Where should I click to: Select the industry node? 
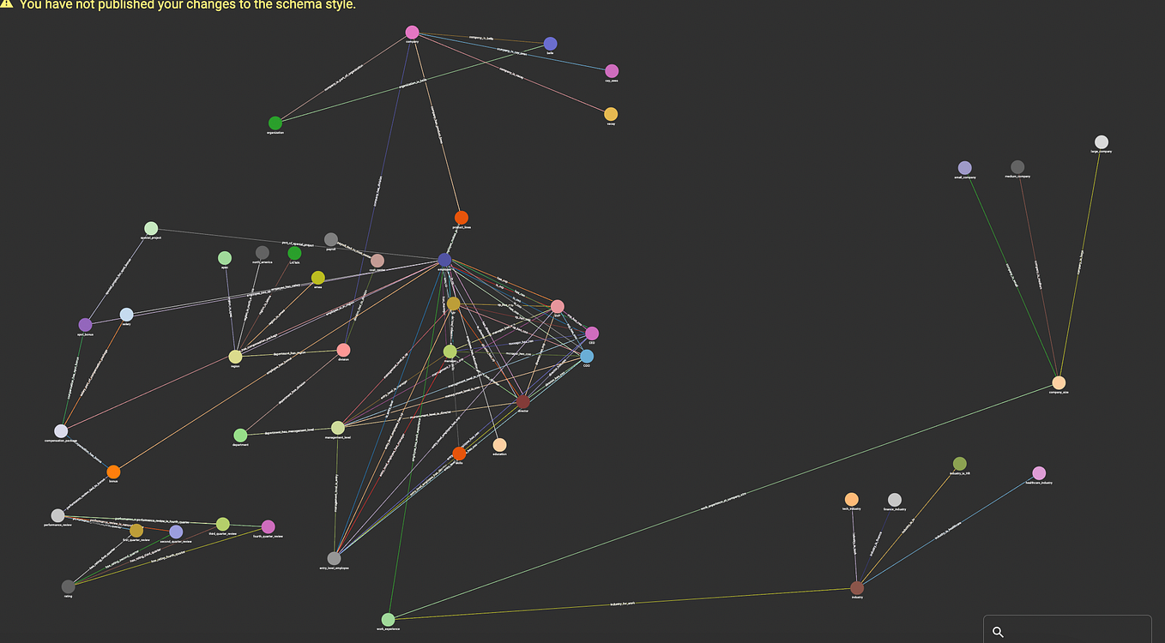857,587
